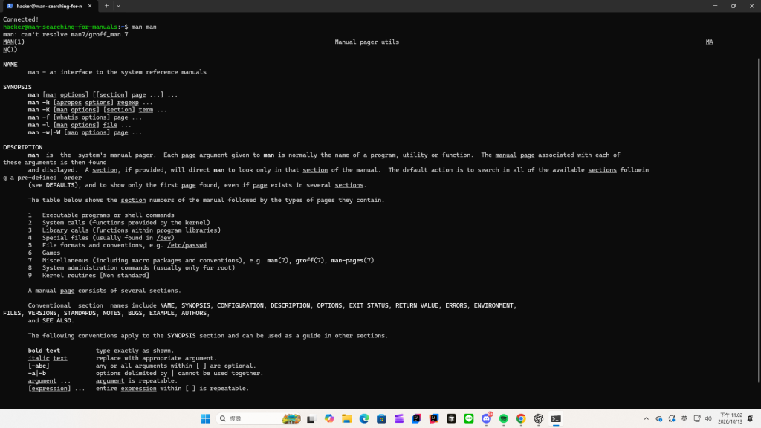Click the Terminal icon in the taskbar
The image size is (761, 428).
(556, 419)
